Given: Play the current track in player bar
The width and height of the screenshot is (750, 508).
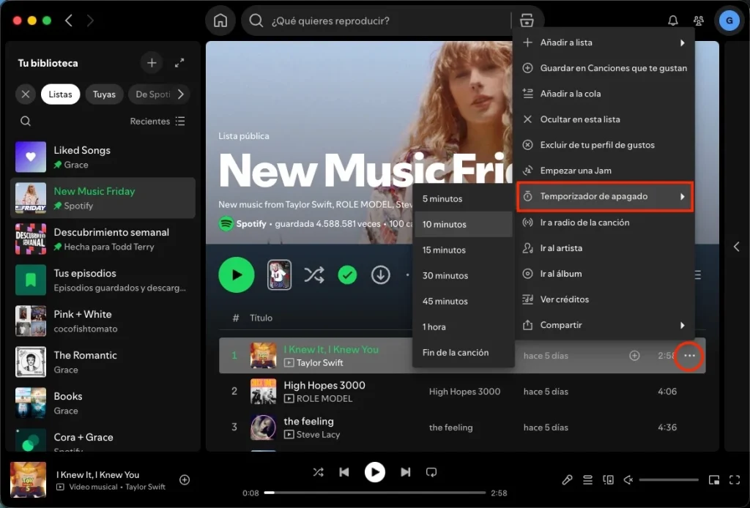Looking at the screenshot, I should (374, 472).
